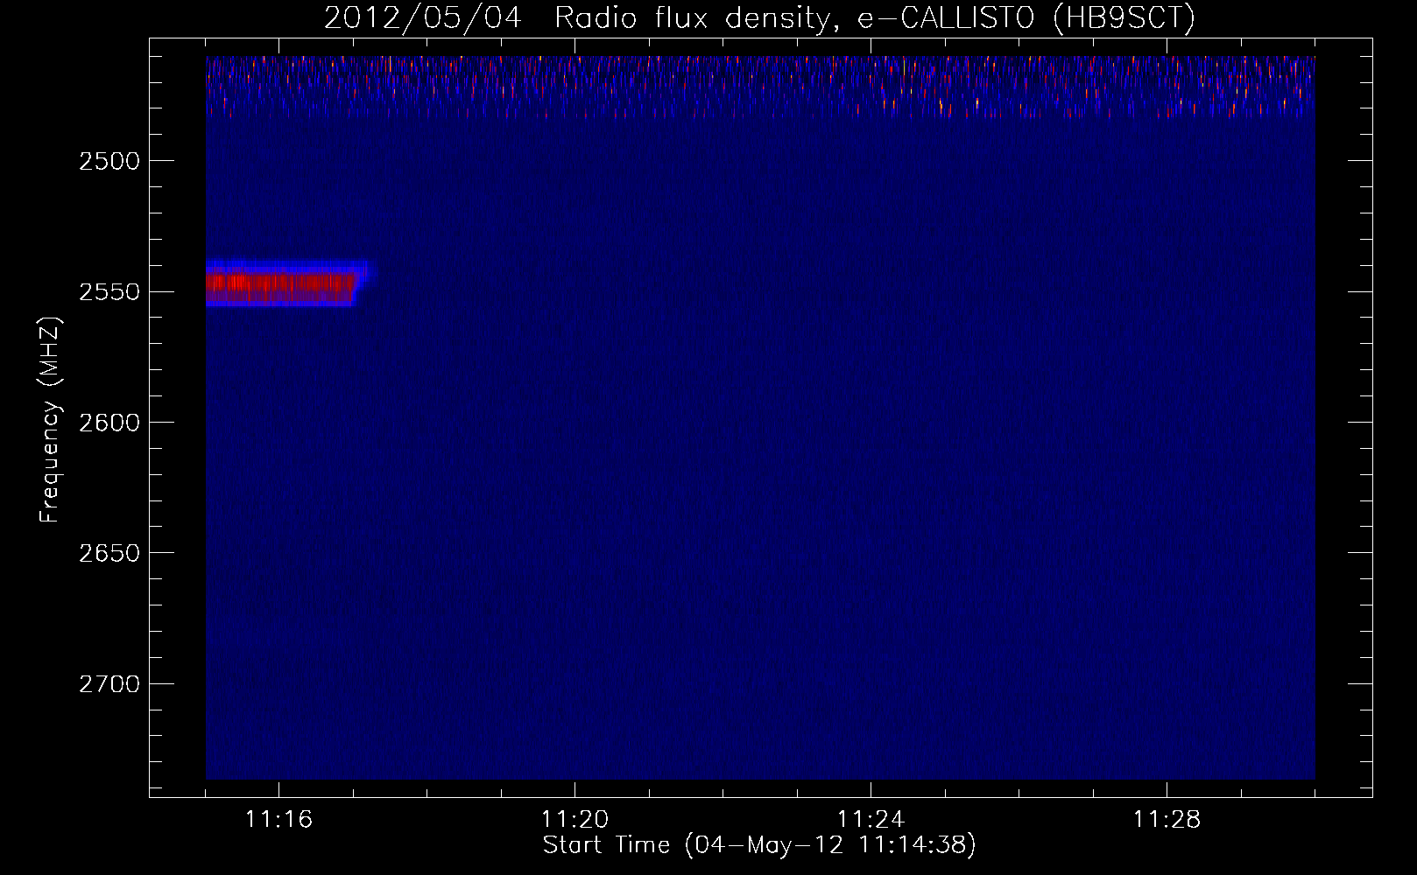This screenshot has height=875, width=1417.
Task: Click the 'Start Time' x-axis caption
Action: [759, 845]
